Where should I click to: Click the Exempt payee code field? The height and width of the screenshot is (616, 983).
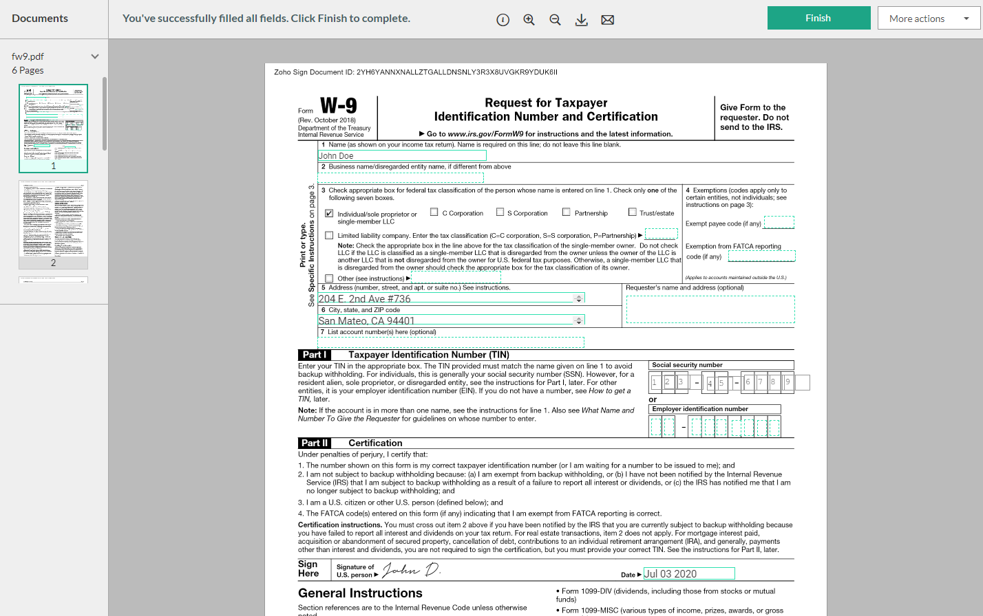coord(779,222)
